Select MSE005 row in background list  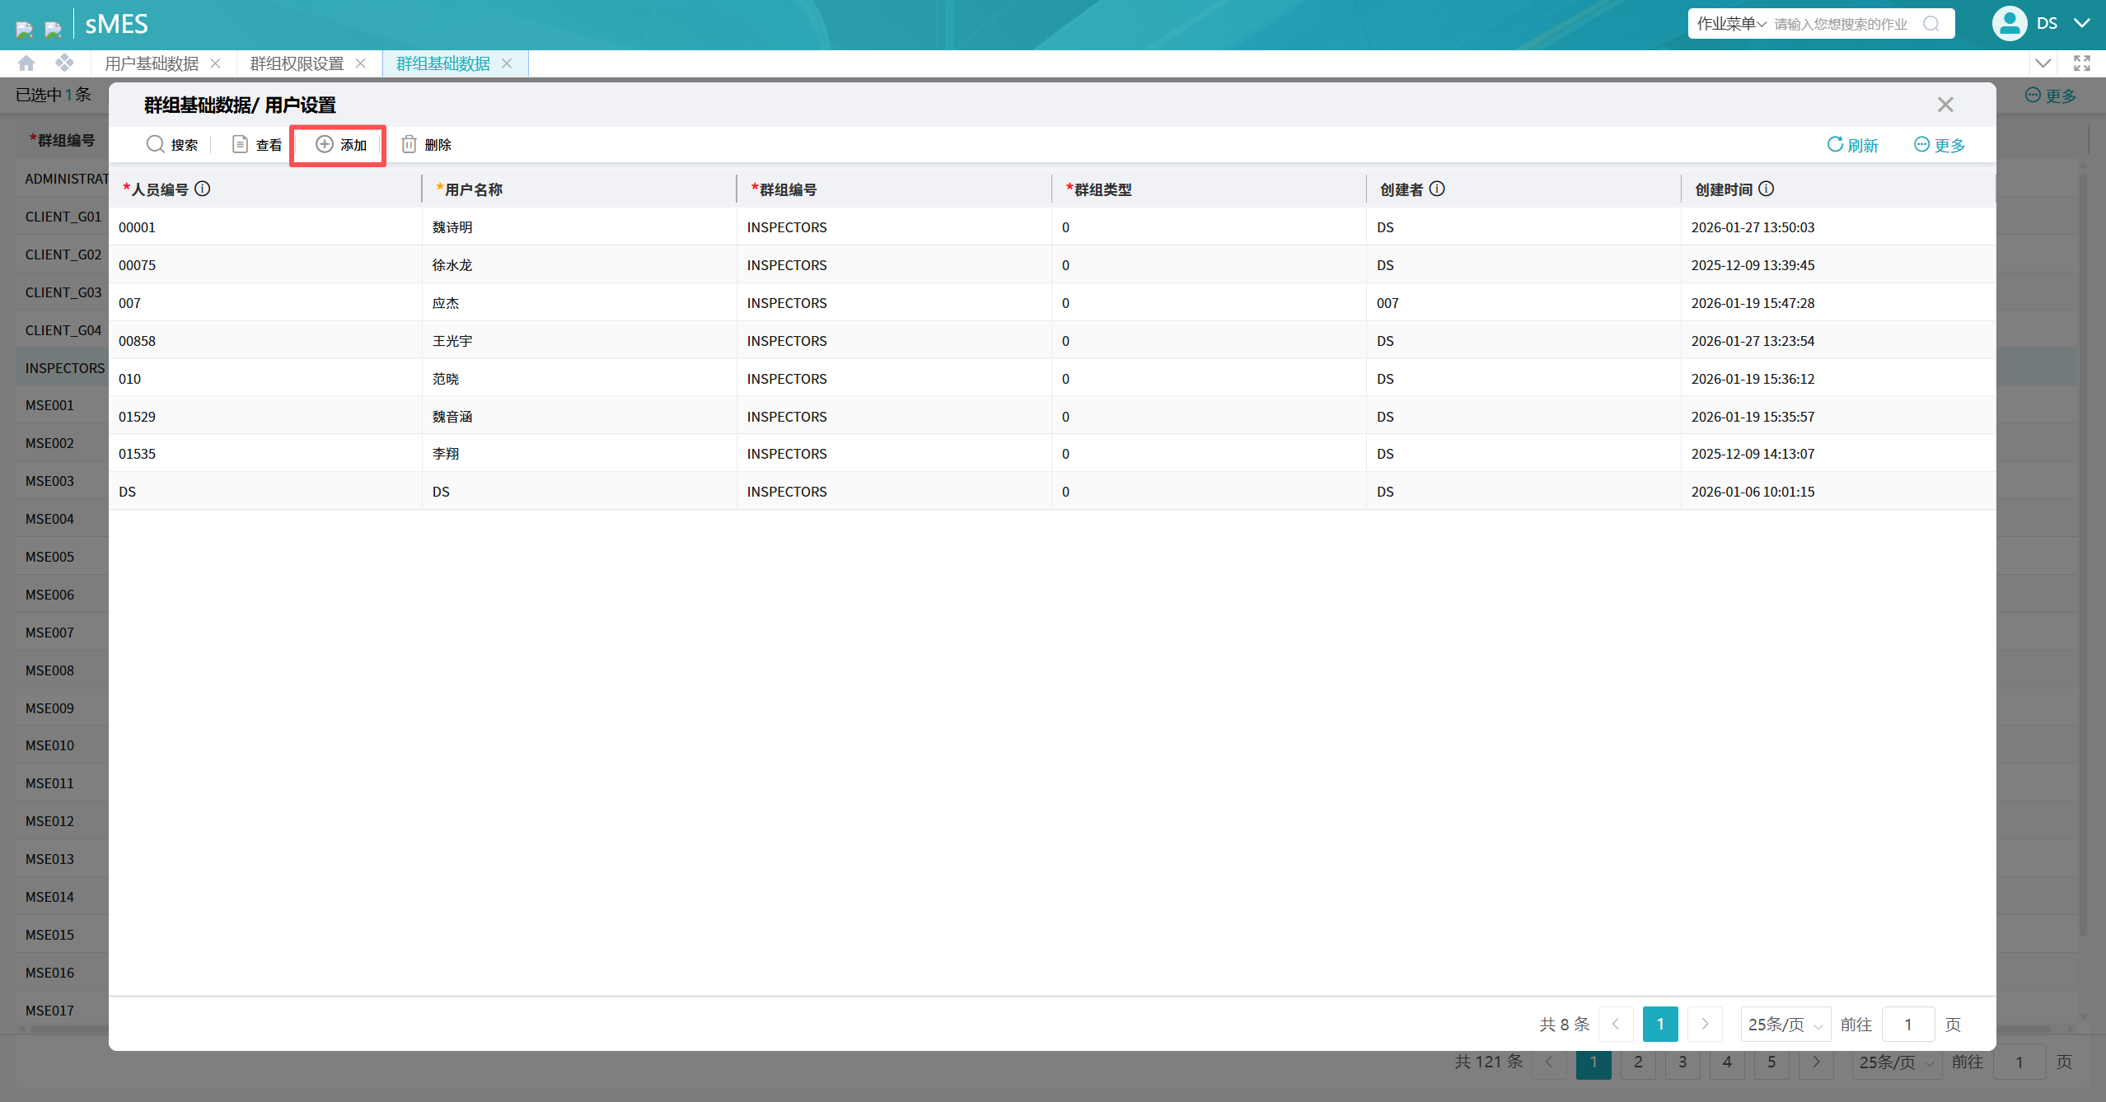tap(63, 557)
